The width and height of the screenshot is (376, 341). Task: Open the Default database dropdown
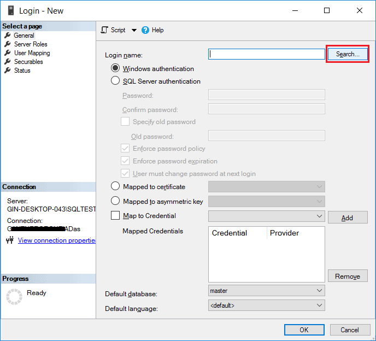click(x=267, y=291)
